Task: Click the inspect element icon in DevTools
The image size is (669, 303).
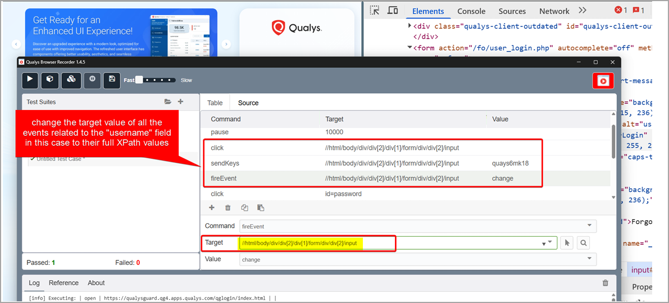Action: point(375,11)
